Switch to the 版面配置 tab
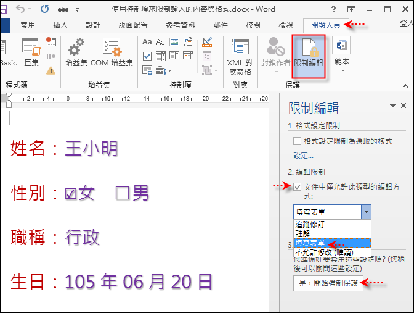This screenshot has height=313, width=414. tap(133, 25)
